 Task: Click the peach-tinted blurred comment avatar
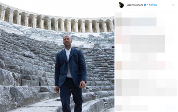119,39
